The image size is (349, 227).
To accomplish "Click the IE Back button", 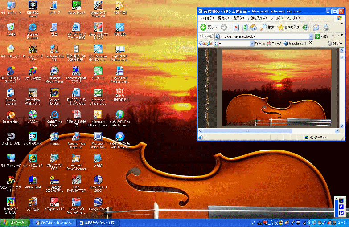I will 207,27.
